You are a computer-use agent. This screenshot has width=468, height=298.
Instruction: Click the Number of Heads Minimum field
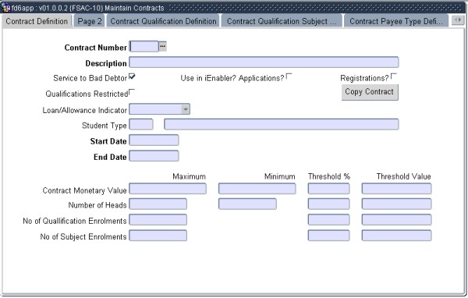point(247,204)
